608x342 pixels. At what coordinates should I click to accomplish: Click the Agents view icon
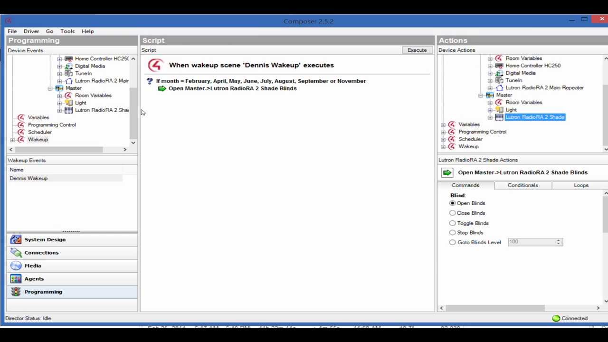point(16,279)
